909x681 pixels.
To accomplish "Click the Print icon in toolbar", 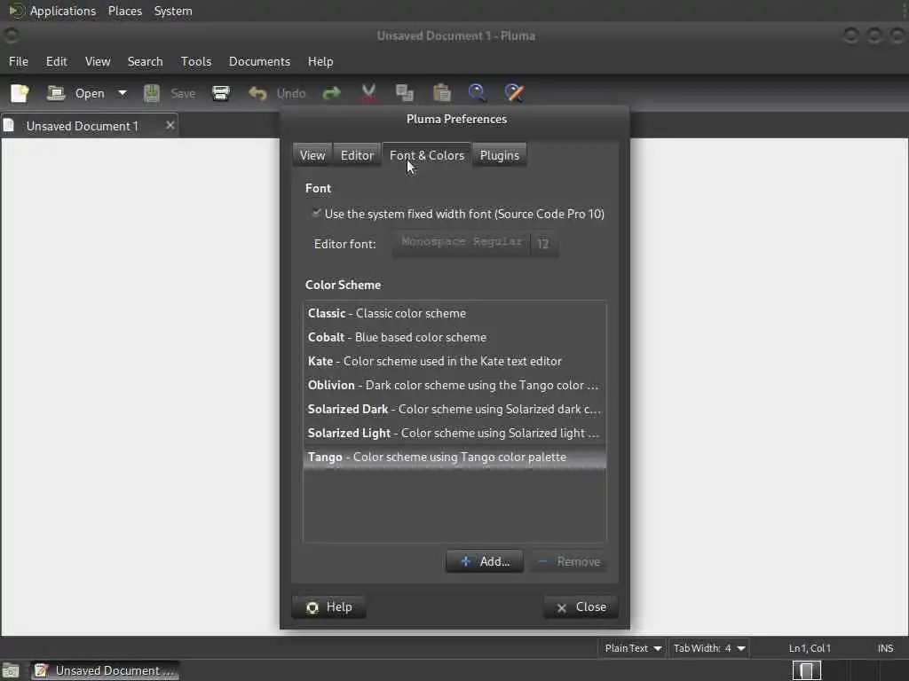I will pyautogui.click(x=221, y=93).
